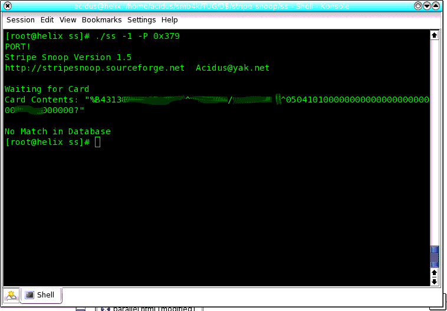Screen dimensions: 447x311
Task: Open the View menu
Action: click(x=68, y=19)
